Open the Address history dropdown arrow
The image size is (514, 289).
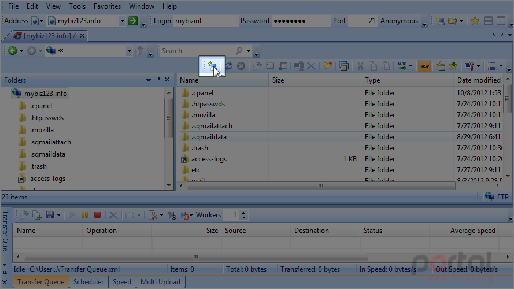tap(122, 21)
